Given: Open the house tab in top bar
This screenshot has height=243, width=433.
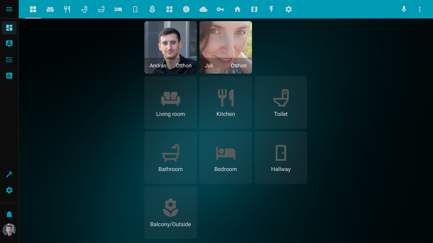Looking at the screenshot, I should coord(237,9).
